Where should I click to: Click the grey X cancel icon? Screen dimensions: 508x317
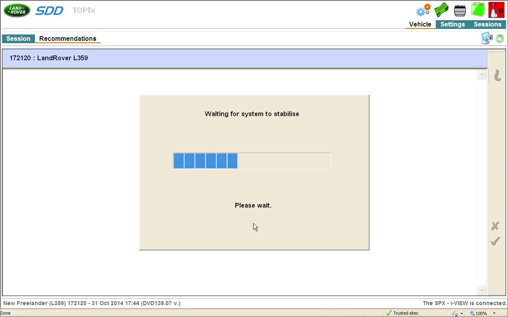(x=495, y=226)
